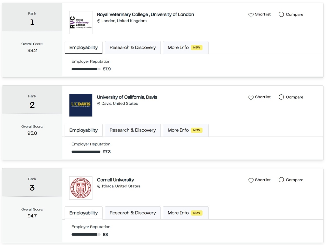Open the Cornell University title link

(115, 180)
